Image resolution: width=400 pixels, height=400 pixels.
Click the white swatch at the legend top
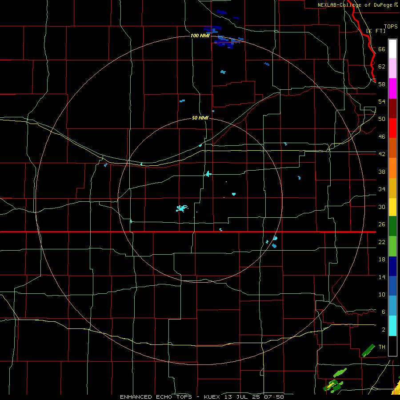[x=392, y=49]
